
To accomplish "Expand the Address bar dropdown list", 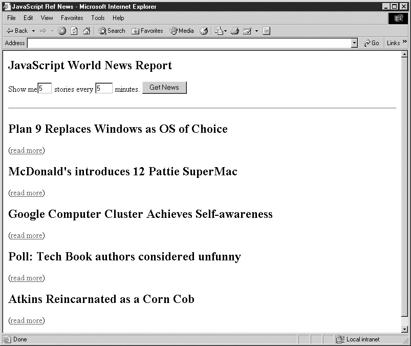I will coord(354,44).
